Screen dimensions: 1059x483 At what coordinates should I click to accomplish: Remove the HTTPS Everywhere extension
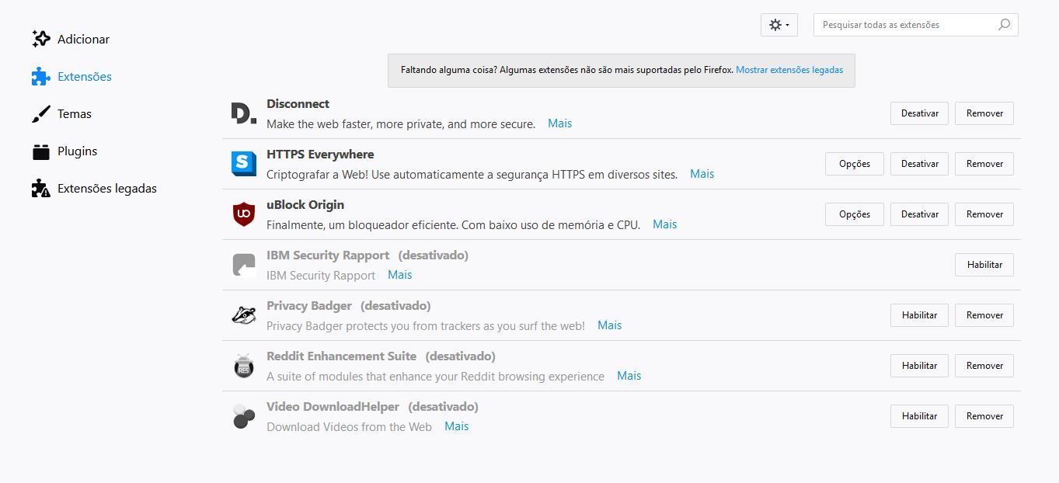(x=984, y=164)
